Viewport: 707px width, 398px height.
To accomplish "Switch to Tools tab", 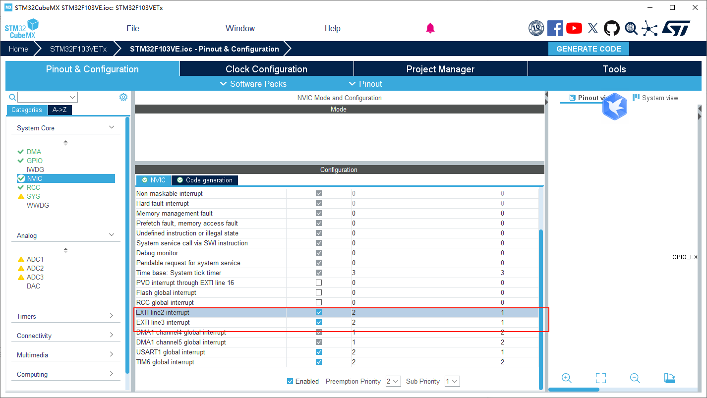I will tap(614, 69).
